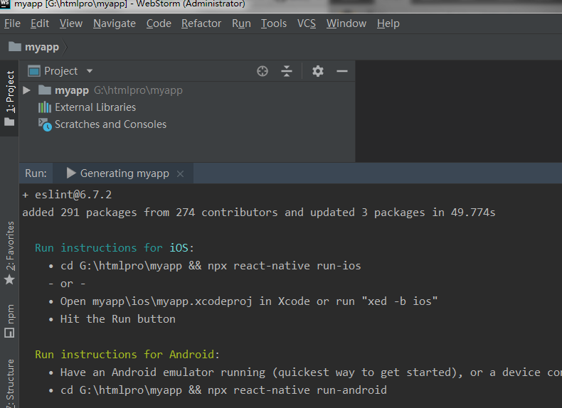Click the Scratches and Consoles icon

[x=45, y=124]
